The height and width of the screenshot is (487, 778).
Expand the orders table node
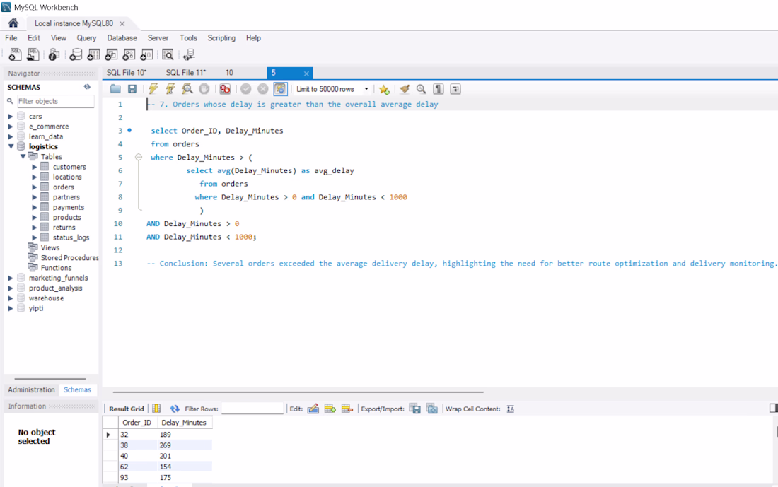click(x=34, y=187)
